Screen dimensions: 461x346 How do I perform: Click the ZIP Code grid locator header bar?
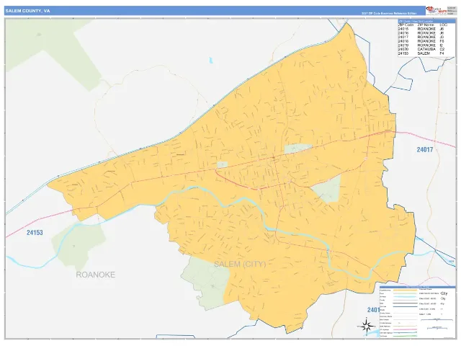426,22
